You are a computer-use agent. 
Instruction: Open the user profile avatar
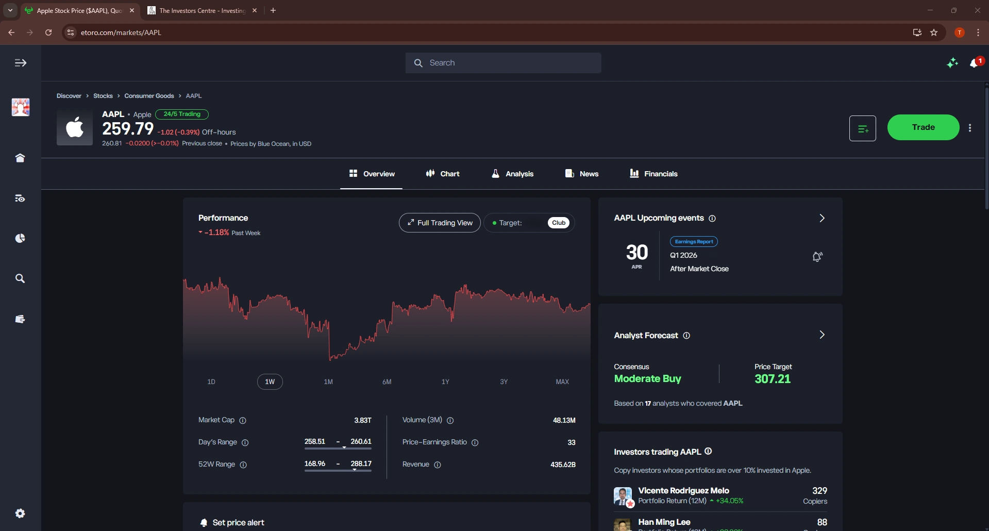pos(21,107)
